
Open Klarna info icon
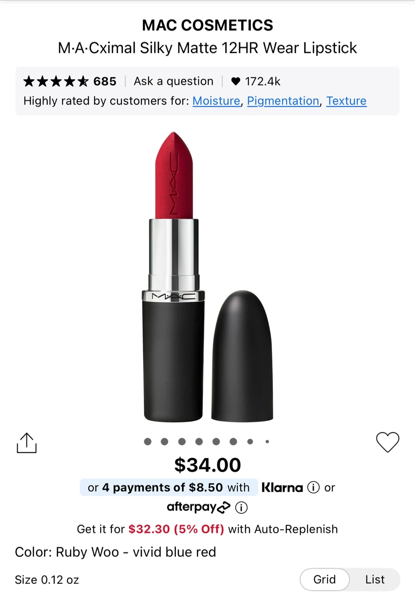click(313, 487)
